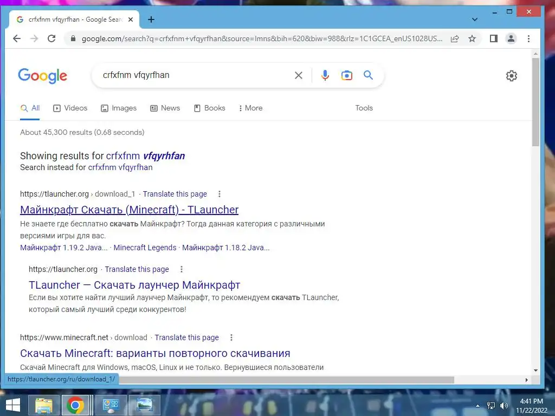The width and height of the screenshot is (555, 416).
Task: Click the horizontal scrollbar thumb
Action: (287, 380)
